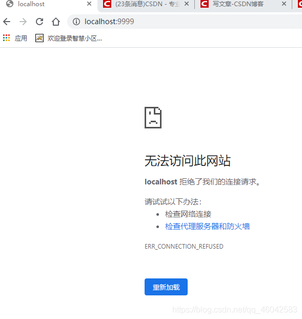302x319 pixels.
Task: Reload the page with the refresh icon
Action: 39,22
